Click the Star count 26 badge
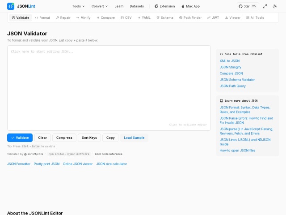 (254, 6)
